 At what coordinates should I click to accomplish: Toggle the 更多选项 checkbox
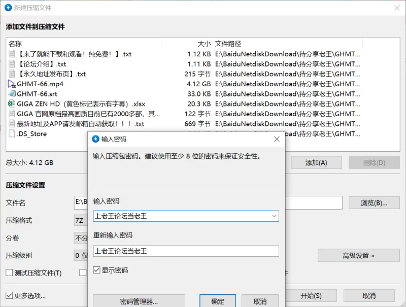pyautogui.click(x=9, y=295)
